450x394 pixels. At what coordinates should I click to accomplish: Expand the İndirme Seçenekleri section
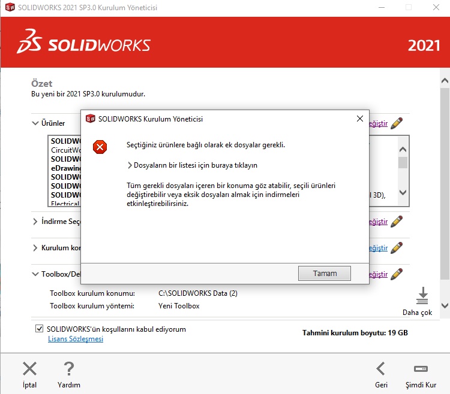click(x=35, y=222)
